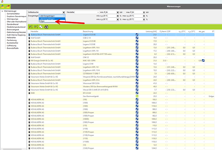Select Standardkessel in the tree

(x=13, y=24)
